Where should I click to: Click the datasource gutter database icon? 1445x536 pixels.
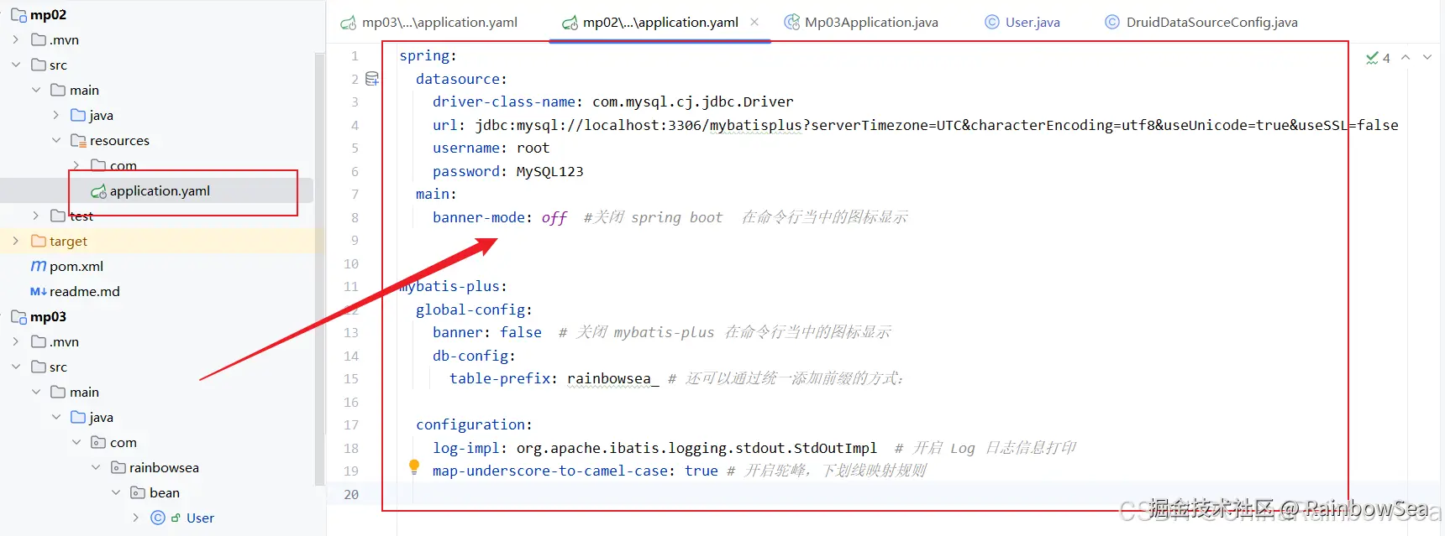point(372,79)
